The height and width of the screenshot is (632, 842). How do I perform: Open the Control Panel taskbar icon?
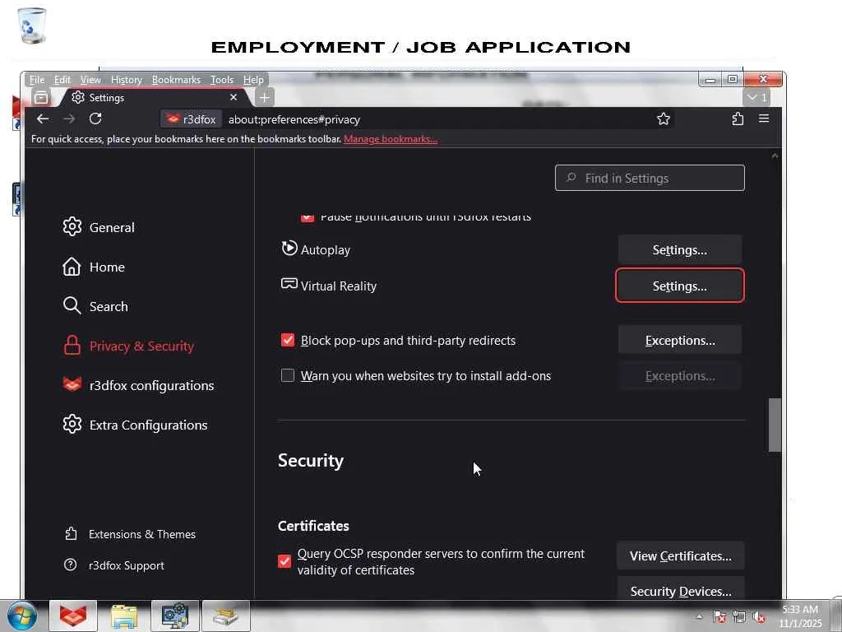pyautogui.click(x=175, y=616)
